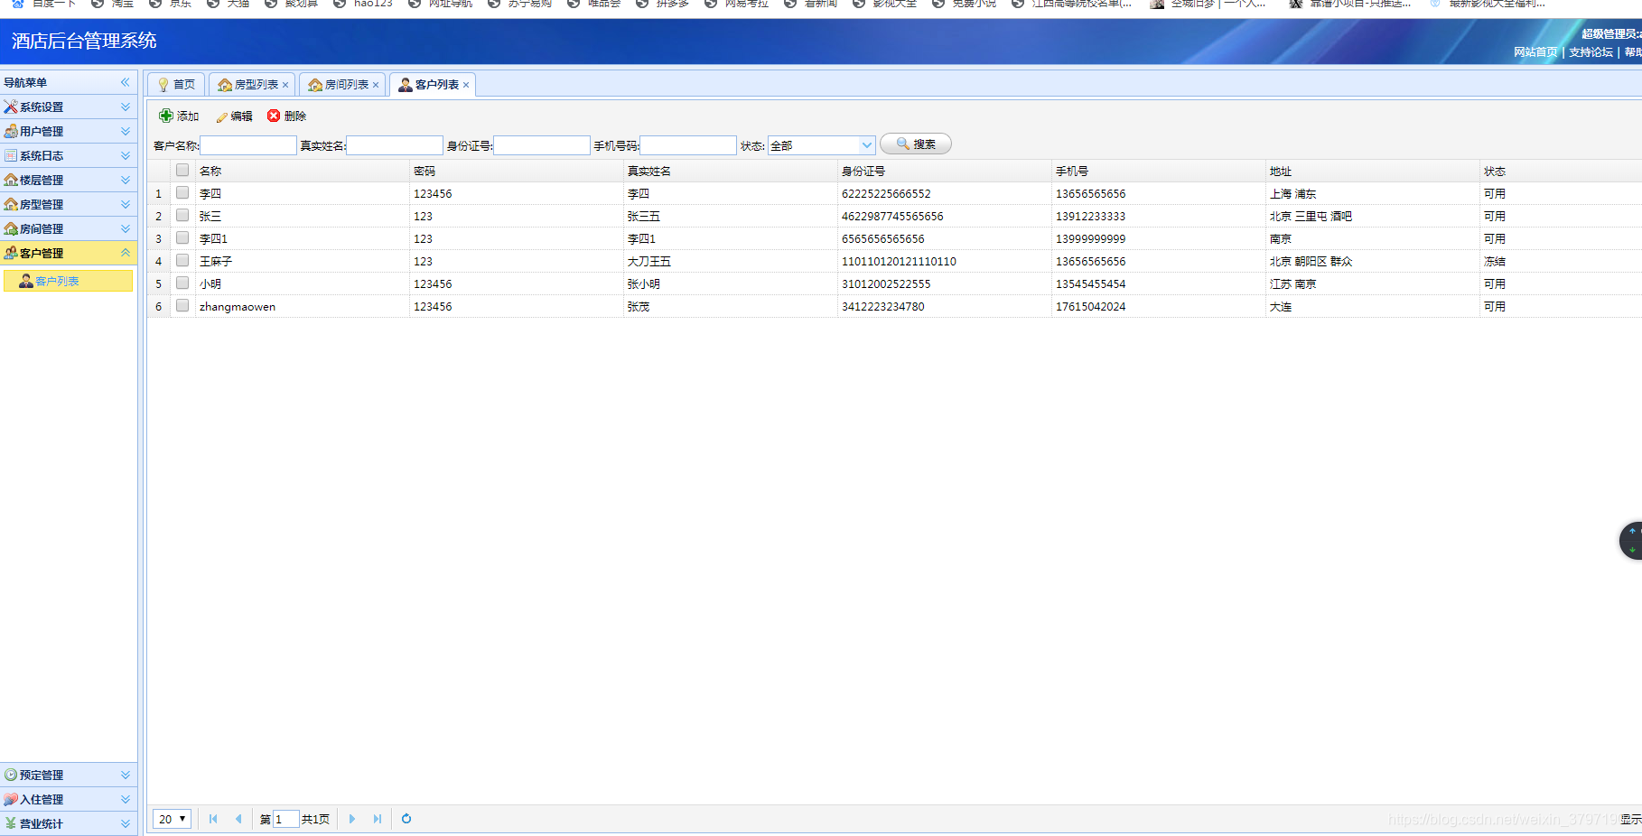
Task: Go to last page pagination icon
Action: (378, 819)
